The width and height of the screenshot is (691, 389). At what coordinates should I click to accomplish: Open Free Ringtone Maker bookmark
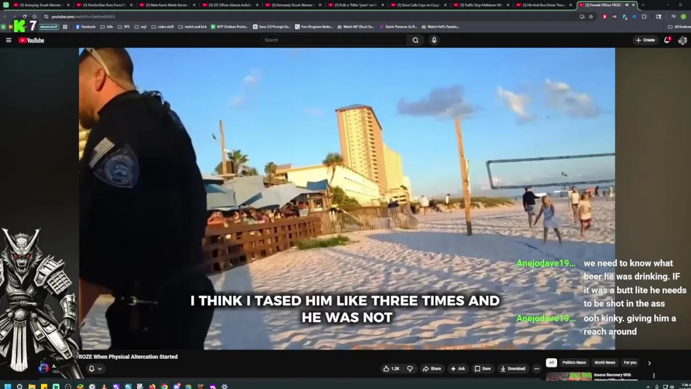314,26
